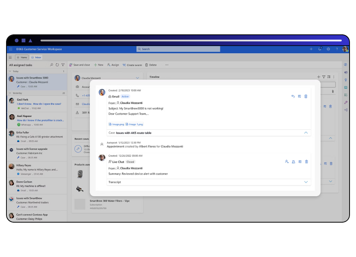
Task: Collapse the Today task group
Action: pos(10,71)
